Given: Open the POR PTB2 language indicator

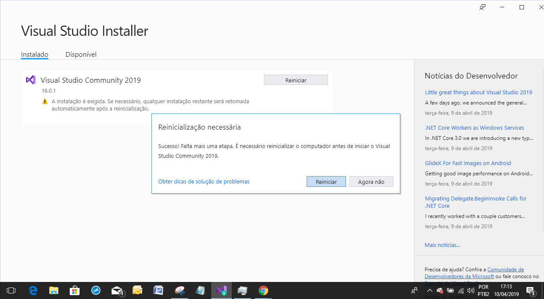Looking at the screenshot, I should coord(484,290).
